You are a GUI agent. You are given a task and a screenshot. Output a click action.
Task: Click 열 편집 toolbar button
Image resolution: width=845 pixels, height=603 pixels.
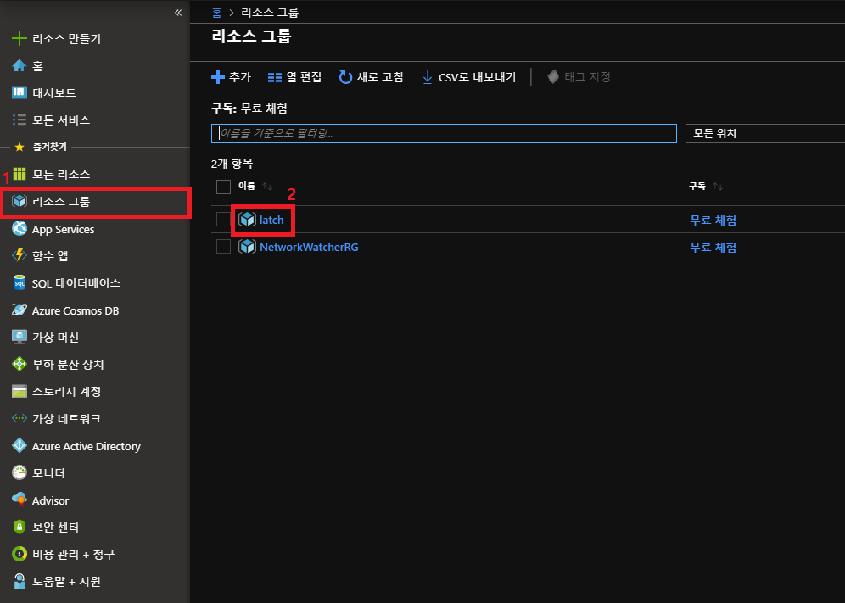(x=294, y=77)
